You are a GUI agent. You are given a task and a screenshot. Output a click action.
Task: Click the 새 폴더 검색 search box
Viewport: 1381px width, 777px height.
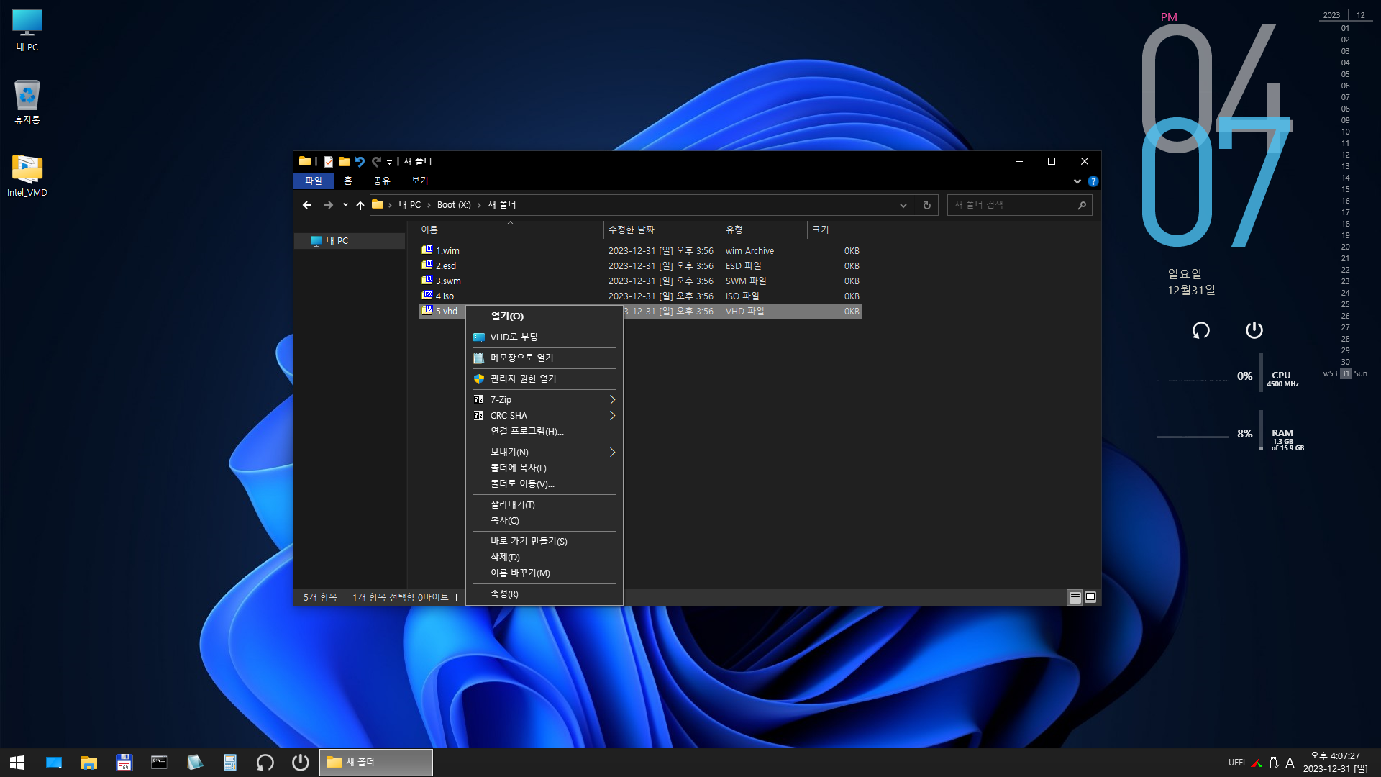(x=1019, y=205)
